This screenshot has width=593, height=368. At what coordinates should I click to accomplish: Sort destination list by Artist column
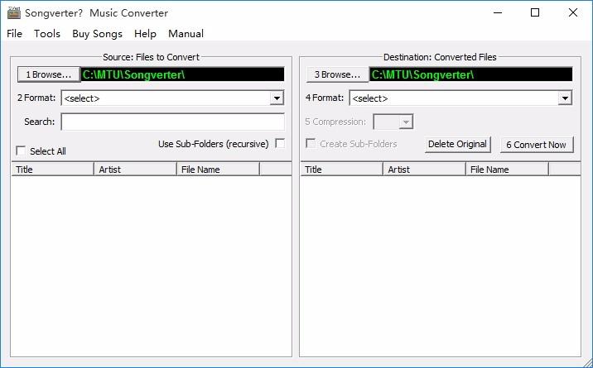424,169
